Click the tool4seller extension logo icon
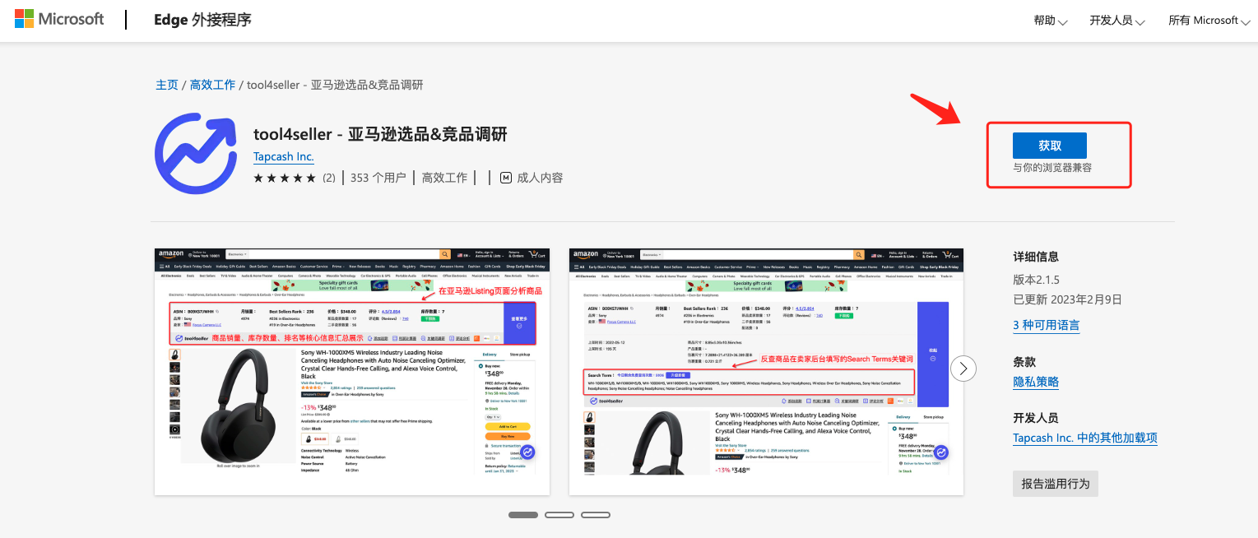Image resolution: width=1258 pixels, height=538 pixels. [x=196, y=153]
